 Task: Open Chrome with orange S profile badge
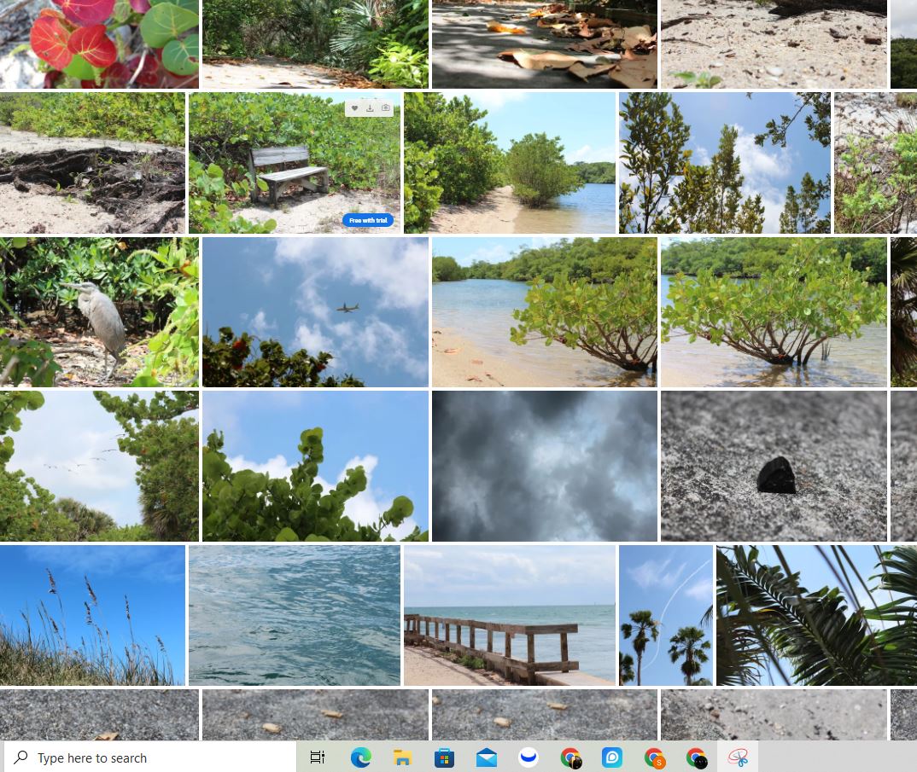coord(655,757)
